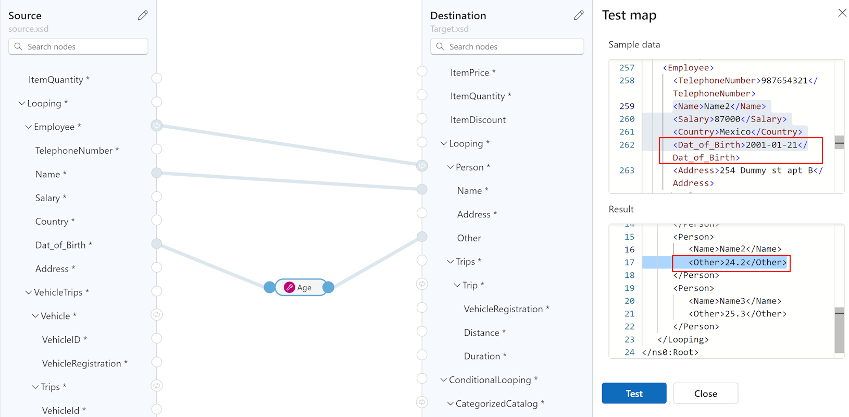The height and width of the screenshot is (417, 849).
Task: Select the source Salary connection circle
Action: tap(156, 197)
